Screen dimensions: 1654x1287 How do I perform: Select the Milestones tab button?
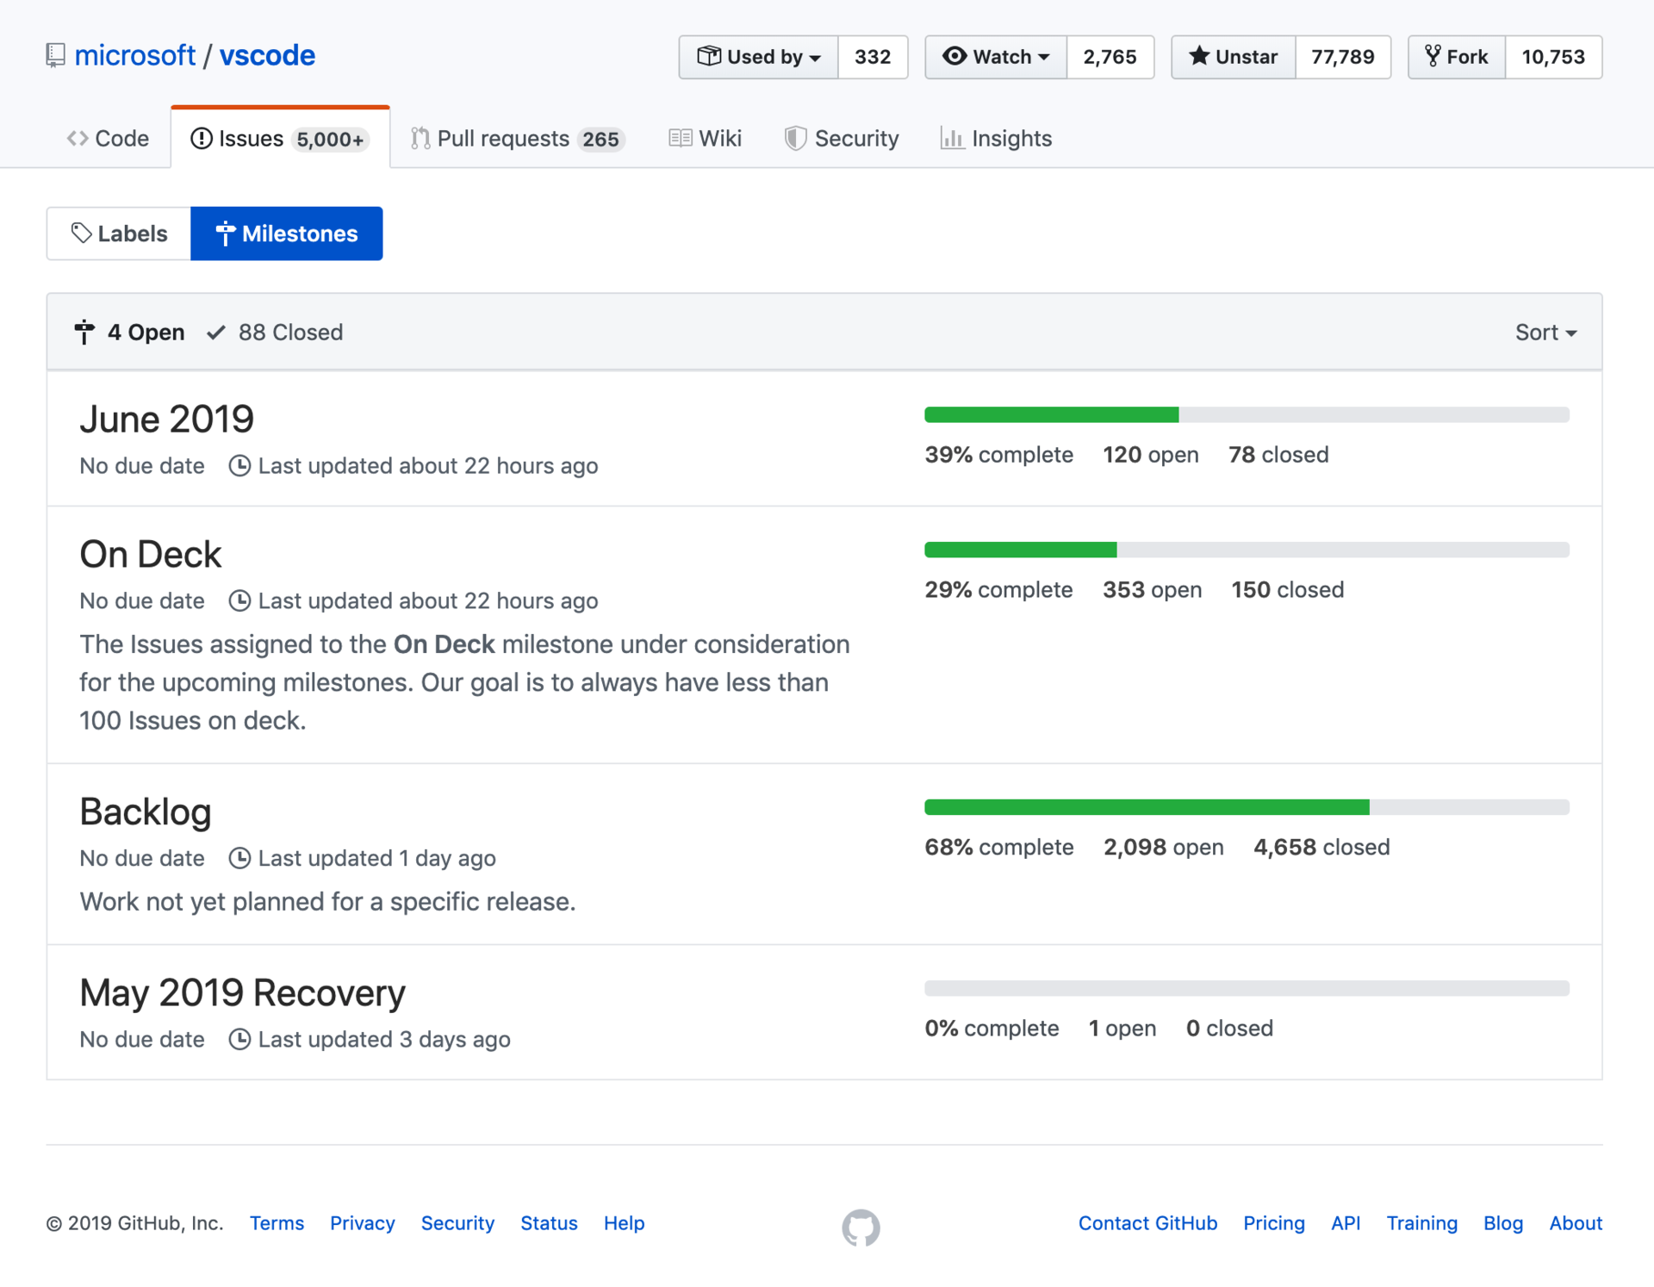pos(286,233)
